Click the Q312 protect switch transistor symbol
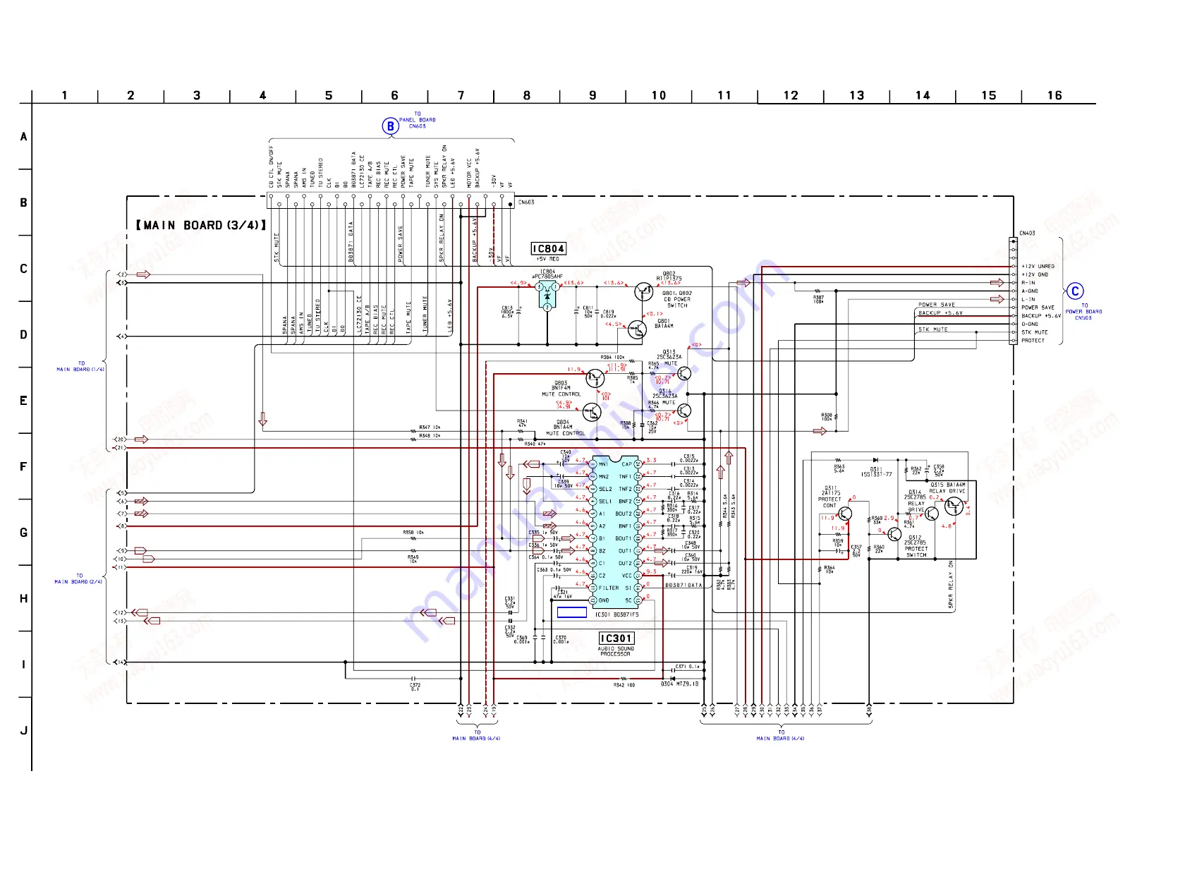 tap(894, 534)
